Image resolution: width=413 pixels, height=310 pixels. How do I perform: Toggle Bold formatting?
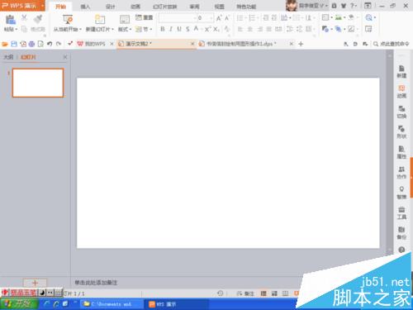pyautogui.click(x=163, y=29)
